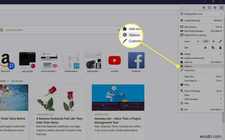
Task: Open Add-ons from the menu
Action: coord(201,62)
